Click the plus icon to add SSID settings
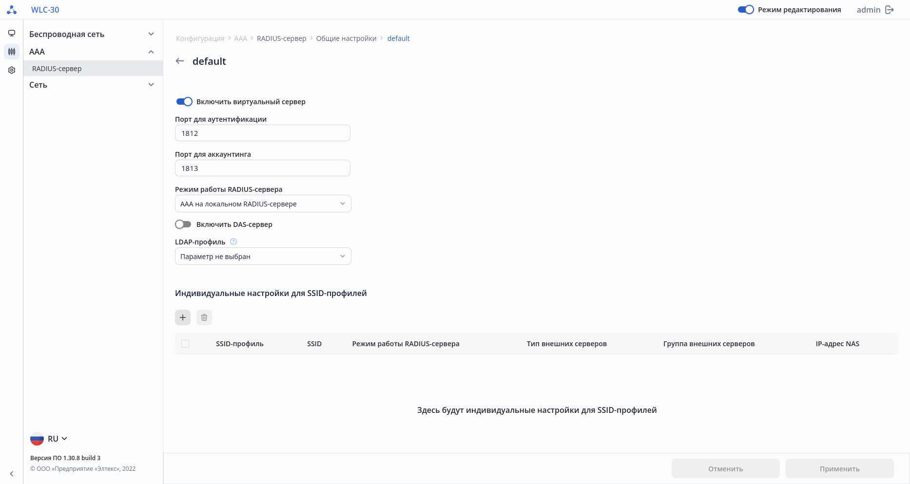Image resolution: width=910 pixels, height=484 pixels. click(x=183, y=317)
